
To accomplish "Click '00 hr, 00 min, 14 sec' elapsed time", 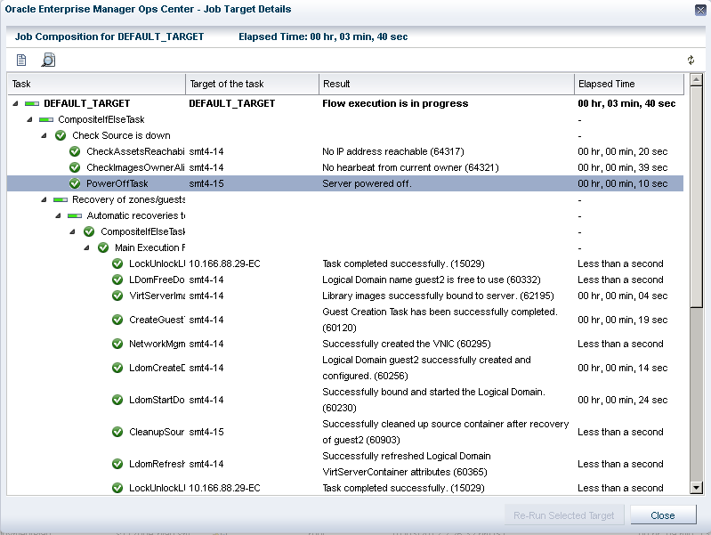I will [x=622, y=368].
